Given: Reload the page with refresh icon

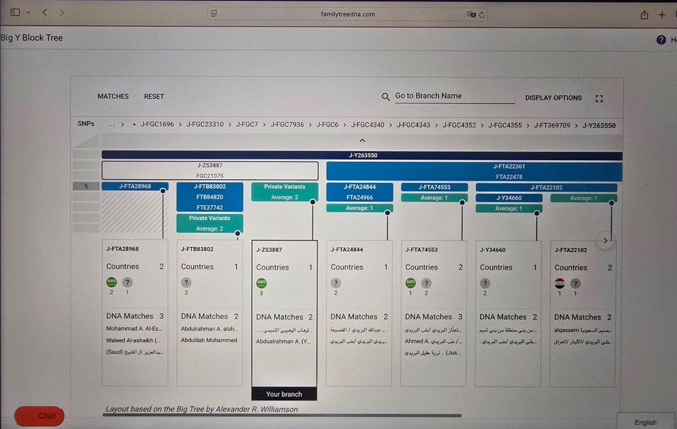Looking at the screenshot, I should (x=482, y=15).
